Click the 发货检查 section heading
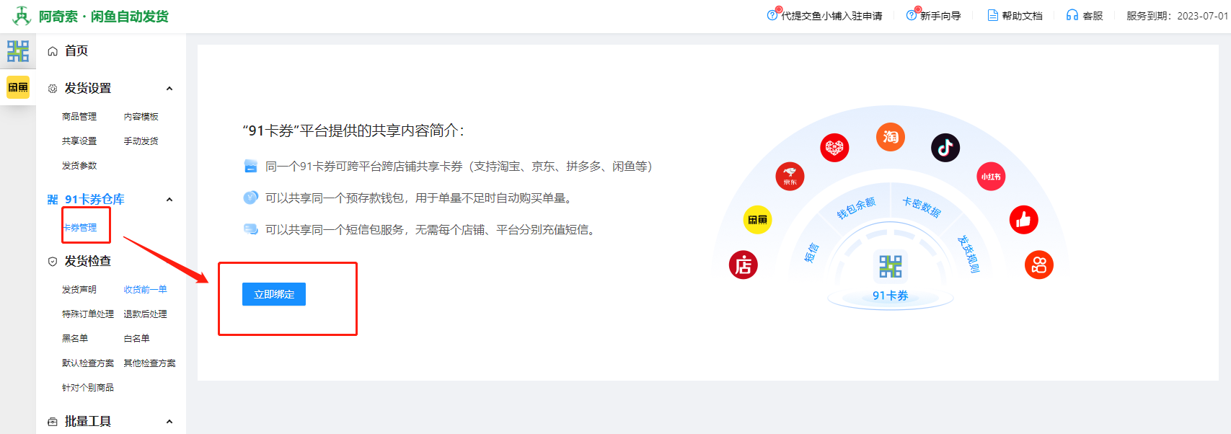This screenshot has width=1231, height=434. pos(88,262)
